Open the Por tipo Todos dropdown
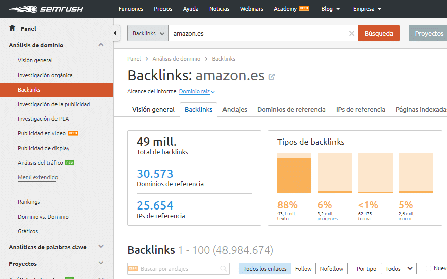This screenshot has width=447, height=279. tap(399, 269)
